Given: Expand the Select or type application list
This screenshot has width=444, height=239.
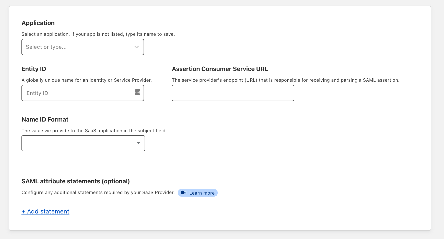Looking at the screenshot, I should click(83, 47).
